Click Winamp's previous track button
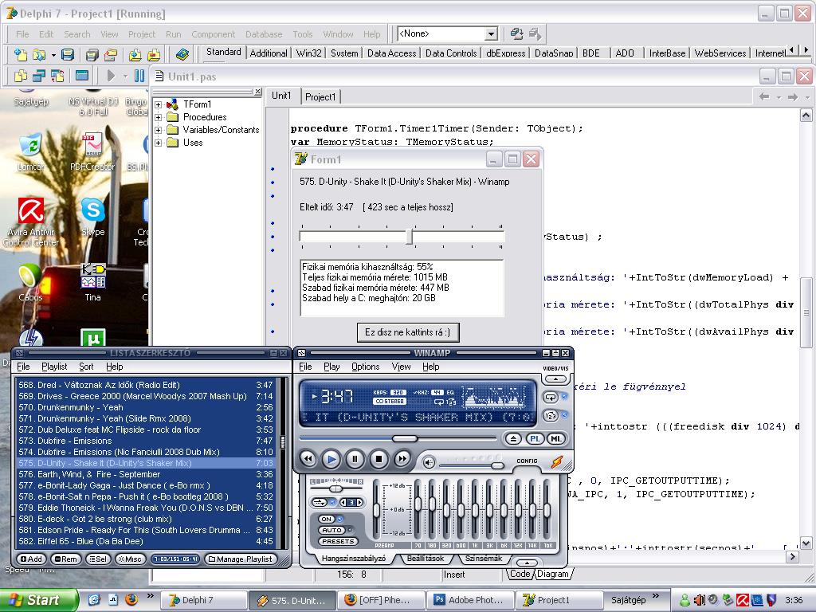Image resolution: width=816 pixels, height=612 pixels. pyautogui.click(x=308, y=459)
